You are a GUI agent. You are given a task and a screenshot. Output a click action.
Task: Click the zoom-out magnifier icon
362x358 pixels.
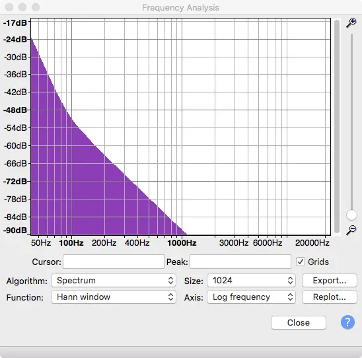pos(351,230)
